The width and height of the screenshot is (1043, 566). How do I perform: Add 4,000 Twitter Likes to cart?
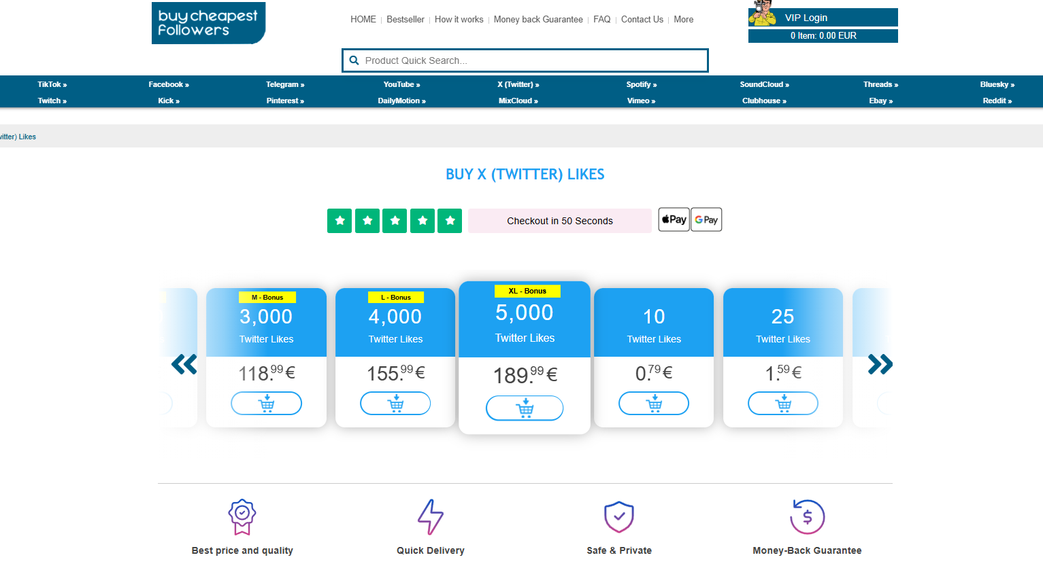click(395, 404)
